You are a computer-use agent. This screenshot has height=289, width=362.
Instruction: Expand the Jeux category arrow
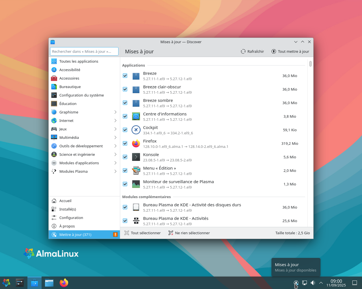click(x=115, y=129)
